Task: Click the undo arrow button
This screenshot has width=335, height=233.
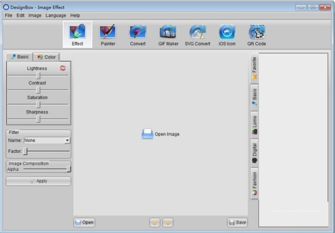Action: tap(155, 223)
